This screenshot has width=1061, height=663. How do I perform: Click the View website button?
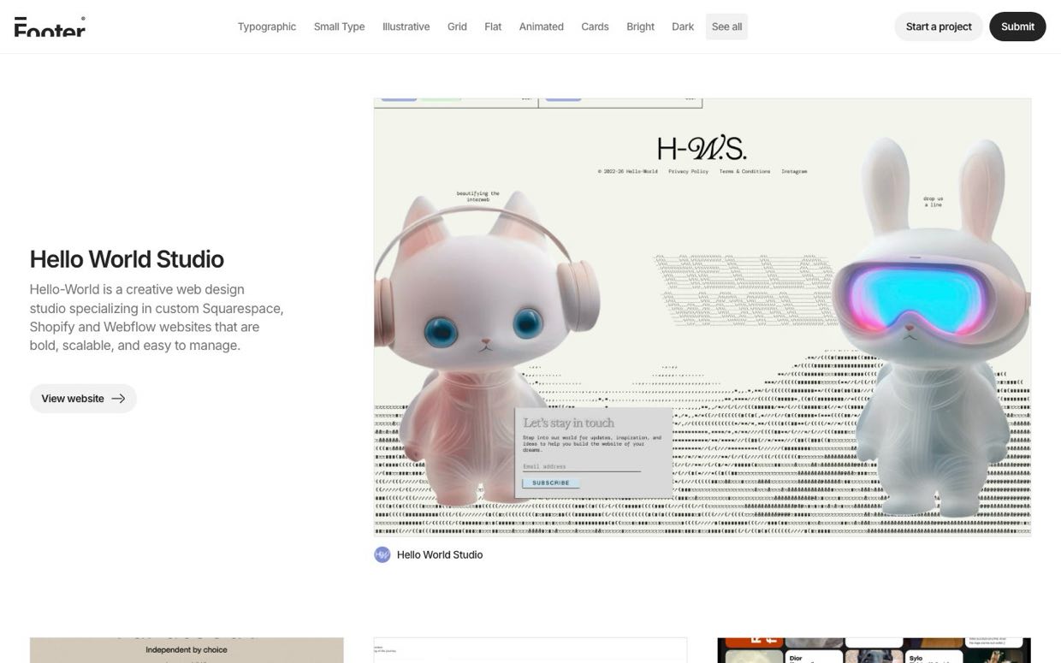(83, 399)
